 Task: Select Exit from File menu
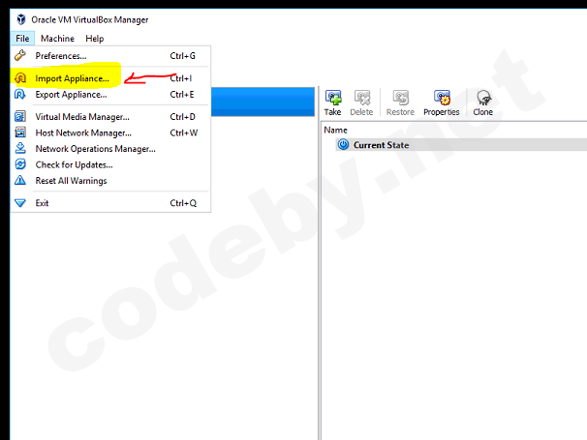coord(110,203)
